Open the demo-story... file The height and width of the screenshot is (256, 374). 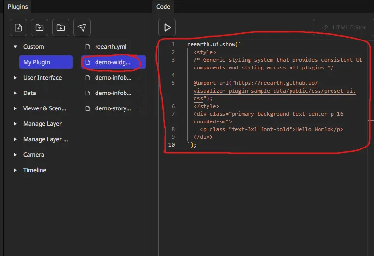(x=113, y=108)
